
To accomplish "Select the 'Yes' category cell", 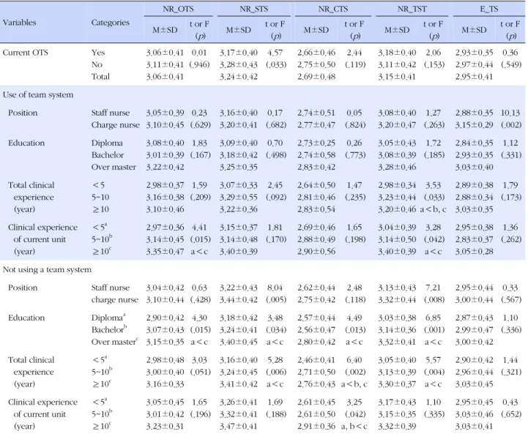I will (98, 53).
